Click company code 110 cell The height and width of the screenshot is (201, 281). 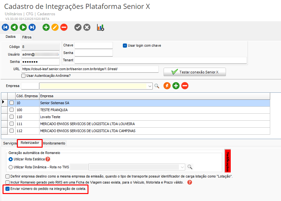[x=27, y=117]
